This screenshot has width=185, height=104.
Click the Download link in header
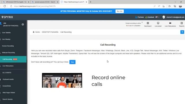pyautogui.click(x=150, y=17)
